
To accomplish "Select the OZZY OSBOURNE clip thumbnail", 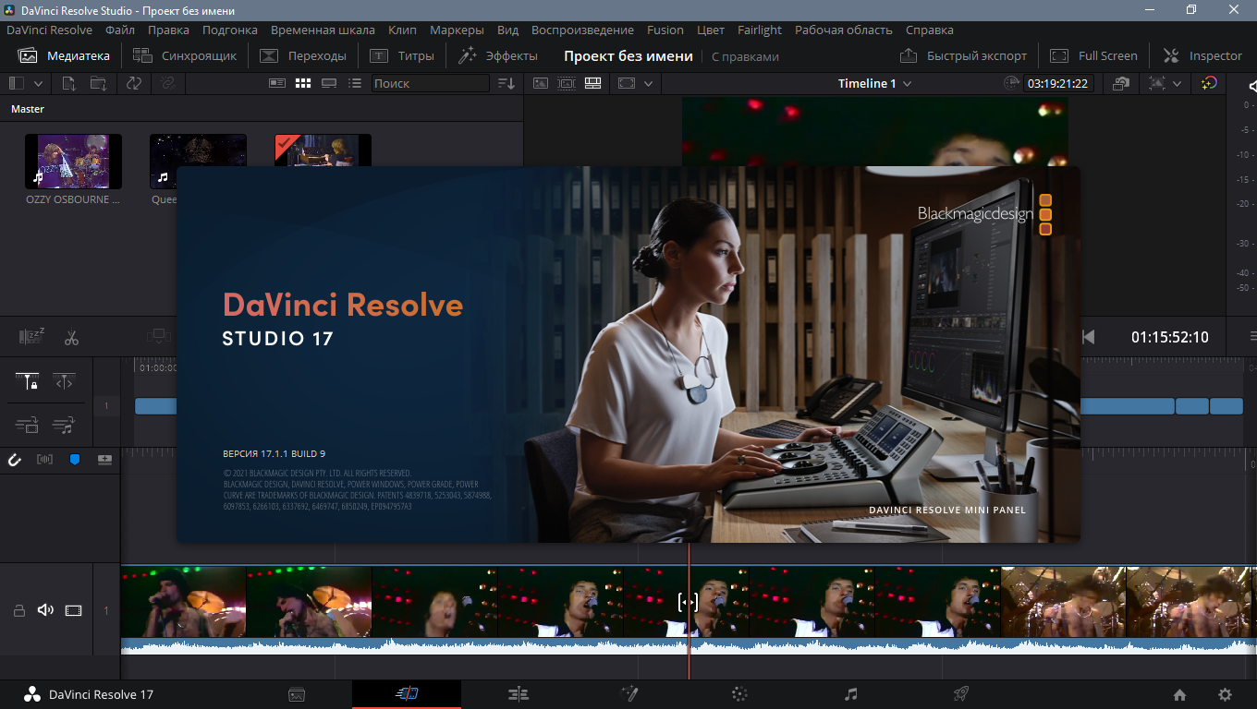I will click(x=73, y=162).
